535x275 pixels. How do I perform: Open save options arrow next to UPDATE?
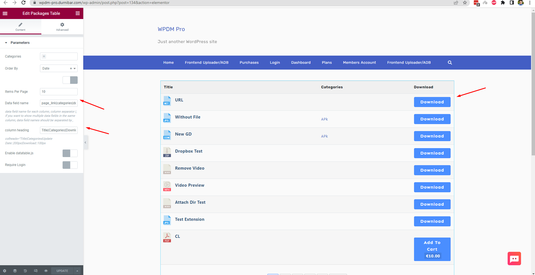77,271
